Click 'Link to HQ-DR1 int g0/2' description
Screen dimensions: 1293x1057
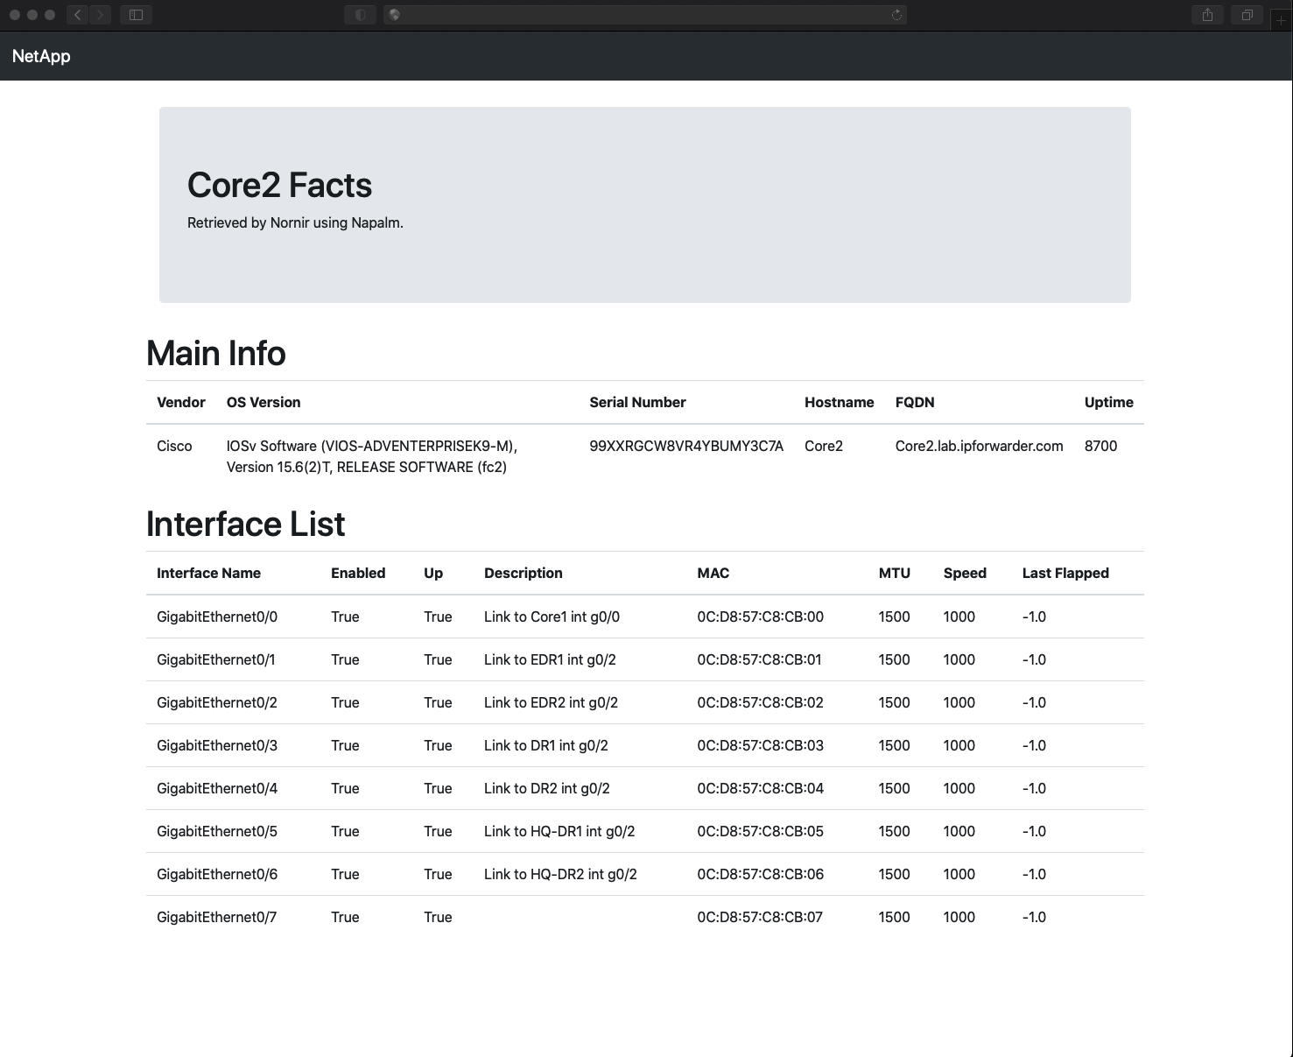tap(559, 831)
